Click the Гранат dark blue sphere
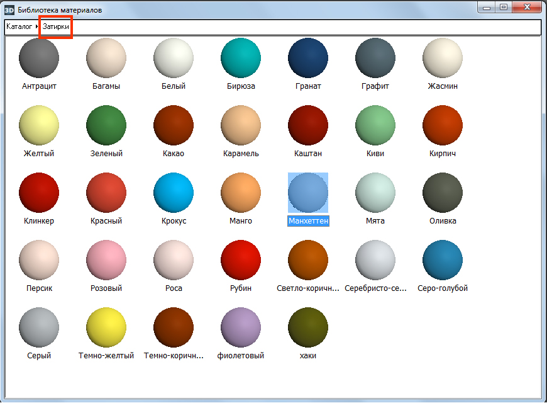Screen dimensions: 547x403 click(x=308, y=58)
